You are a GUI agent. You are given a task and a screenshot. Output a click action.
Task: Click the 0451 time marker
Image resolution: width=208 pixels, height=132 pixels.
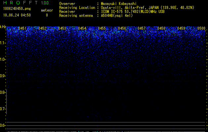click(x=22, y=28)
